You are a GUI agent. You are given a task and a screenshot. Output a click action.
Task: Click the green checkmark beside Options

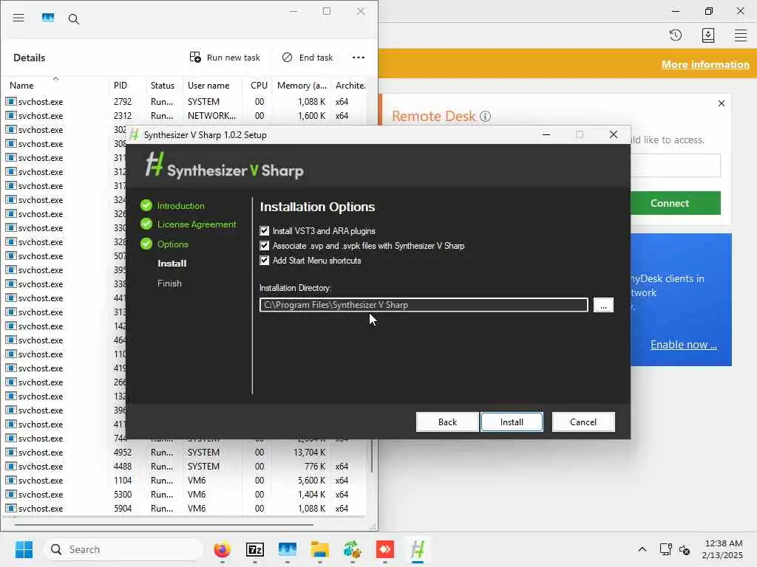[146, 244]
